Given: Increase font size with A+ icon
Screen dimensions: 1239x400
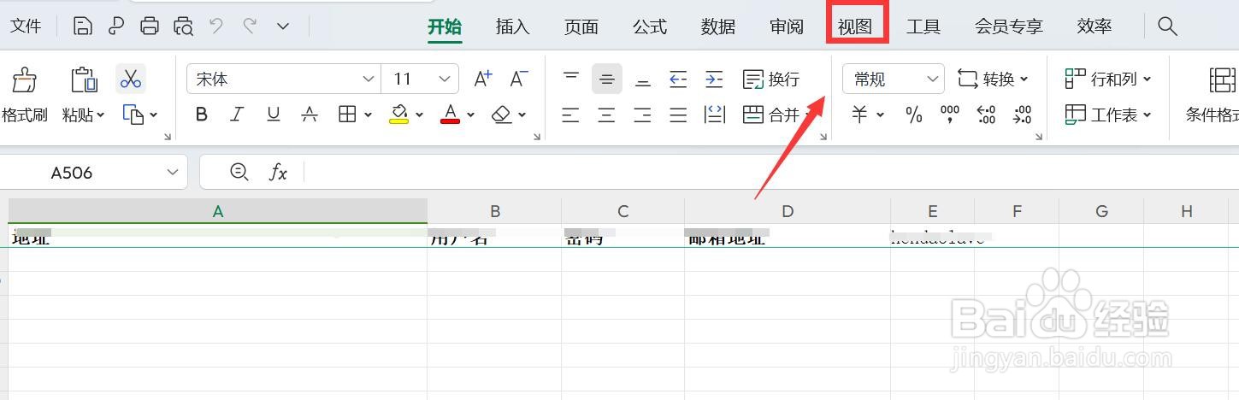Looking at the screenshot, I should coord(483,79).
